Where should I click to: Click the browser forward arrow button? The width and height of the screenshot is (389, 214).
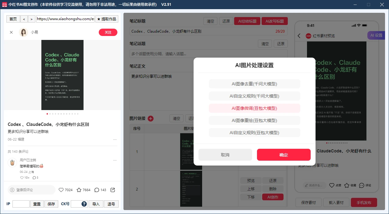tap(32, 19)
